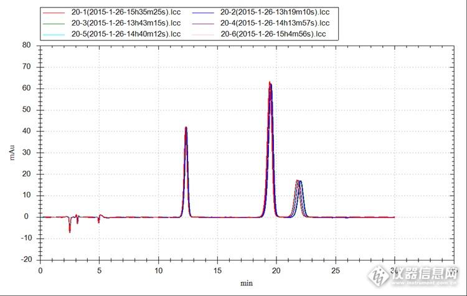Select legend entry 20-4(2015-1-26-14h13m57s).lcc
This screenshot has width=467, height=296.
[275, 23]
